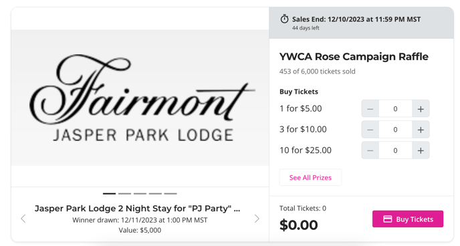460x246 pixels.
Task: Click minus on the 10 for $25.00 option
Action: pyautogui.click(x=370, y=150)
